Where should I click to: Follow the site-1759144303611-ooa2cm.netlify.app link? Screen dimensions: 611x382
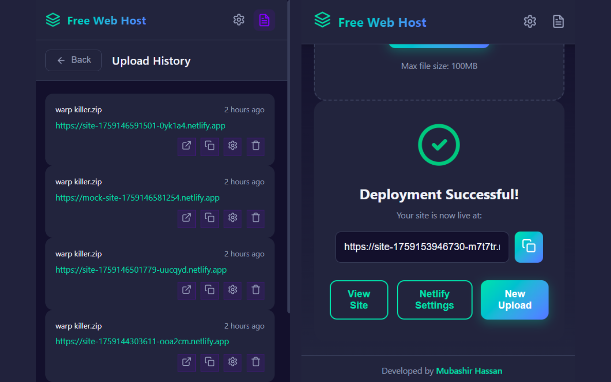142,341
